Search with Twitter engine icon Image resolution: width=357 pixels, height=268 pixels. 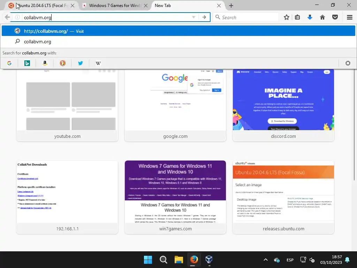pos(81,63)
